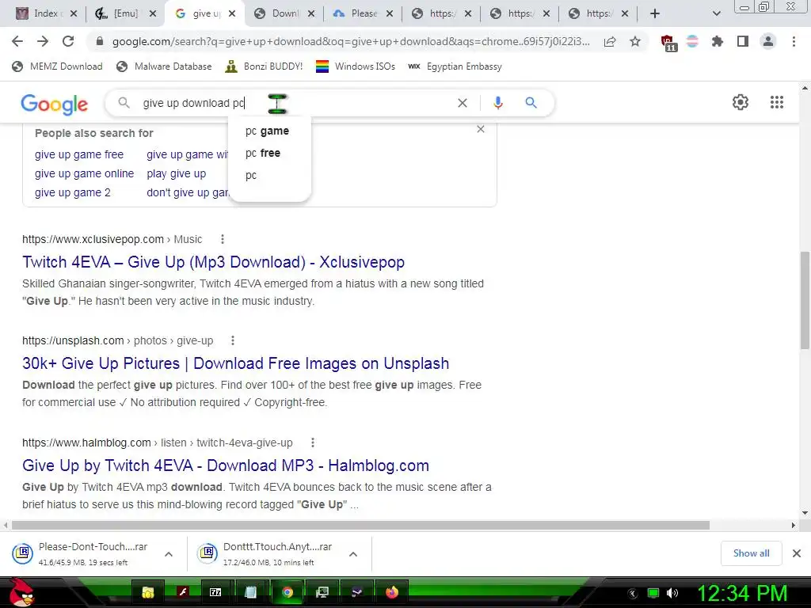This screenshot has width=811, height=608.
Task: Expand options for Please-Dont-Touch rar download
Action: (x=169, y=554)
